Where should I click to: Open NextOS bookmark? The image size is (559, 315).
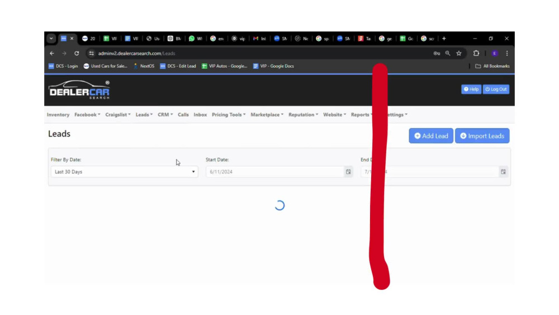click(144, 67)
